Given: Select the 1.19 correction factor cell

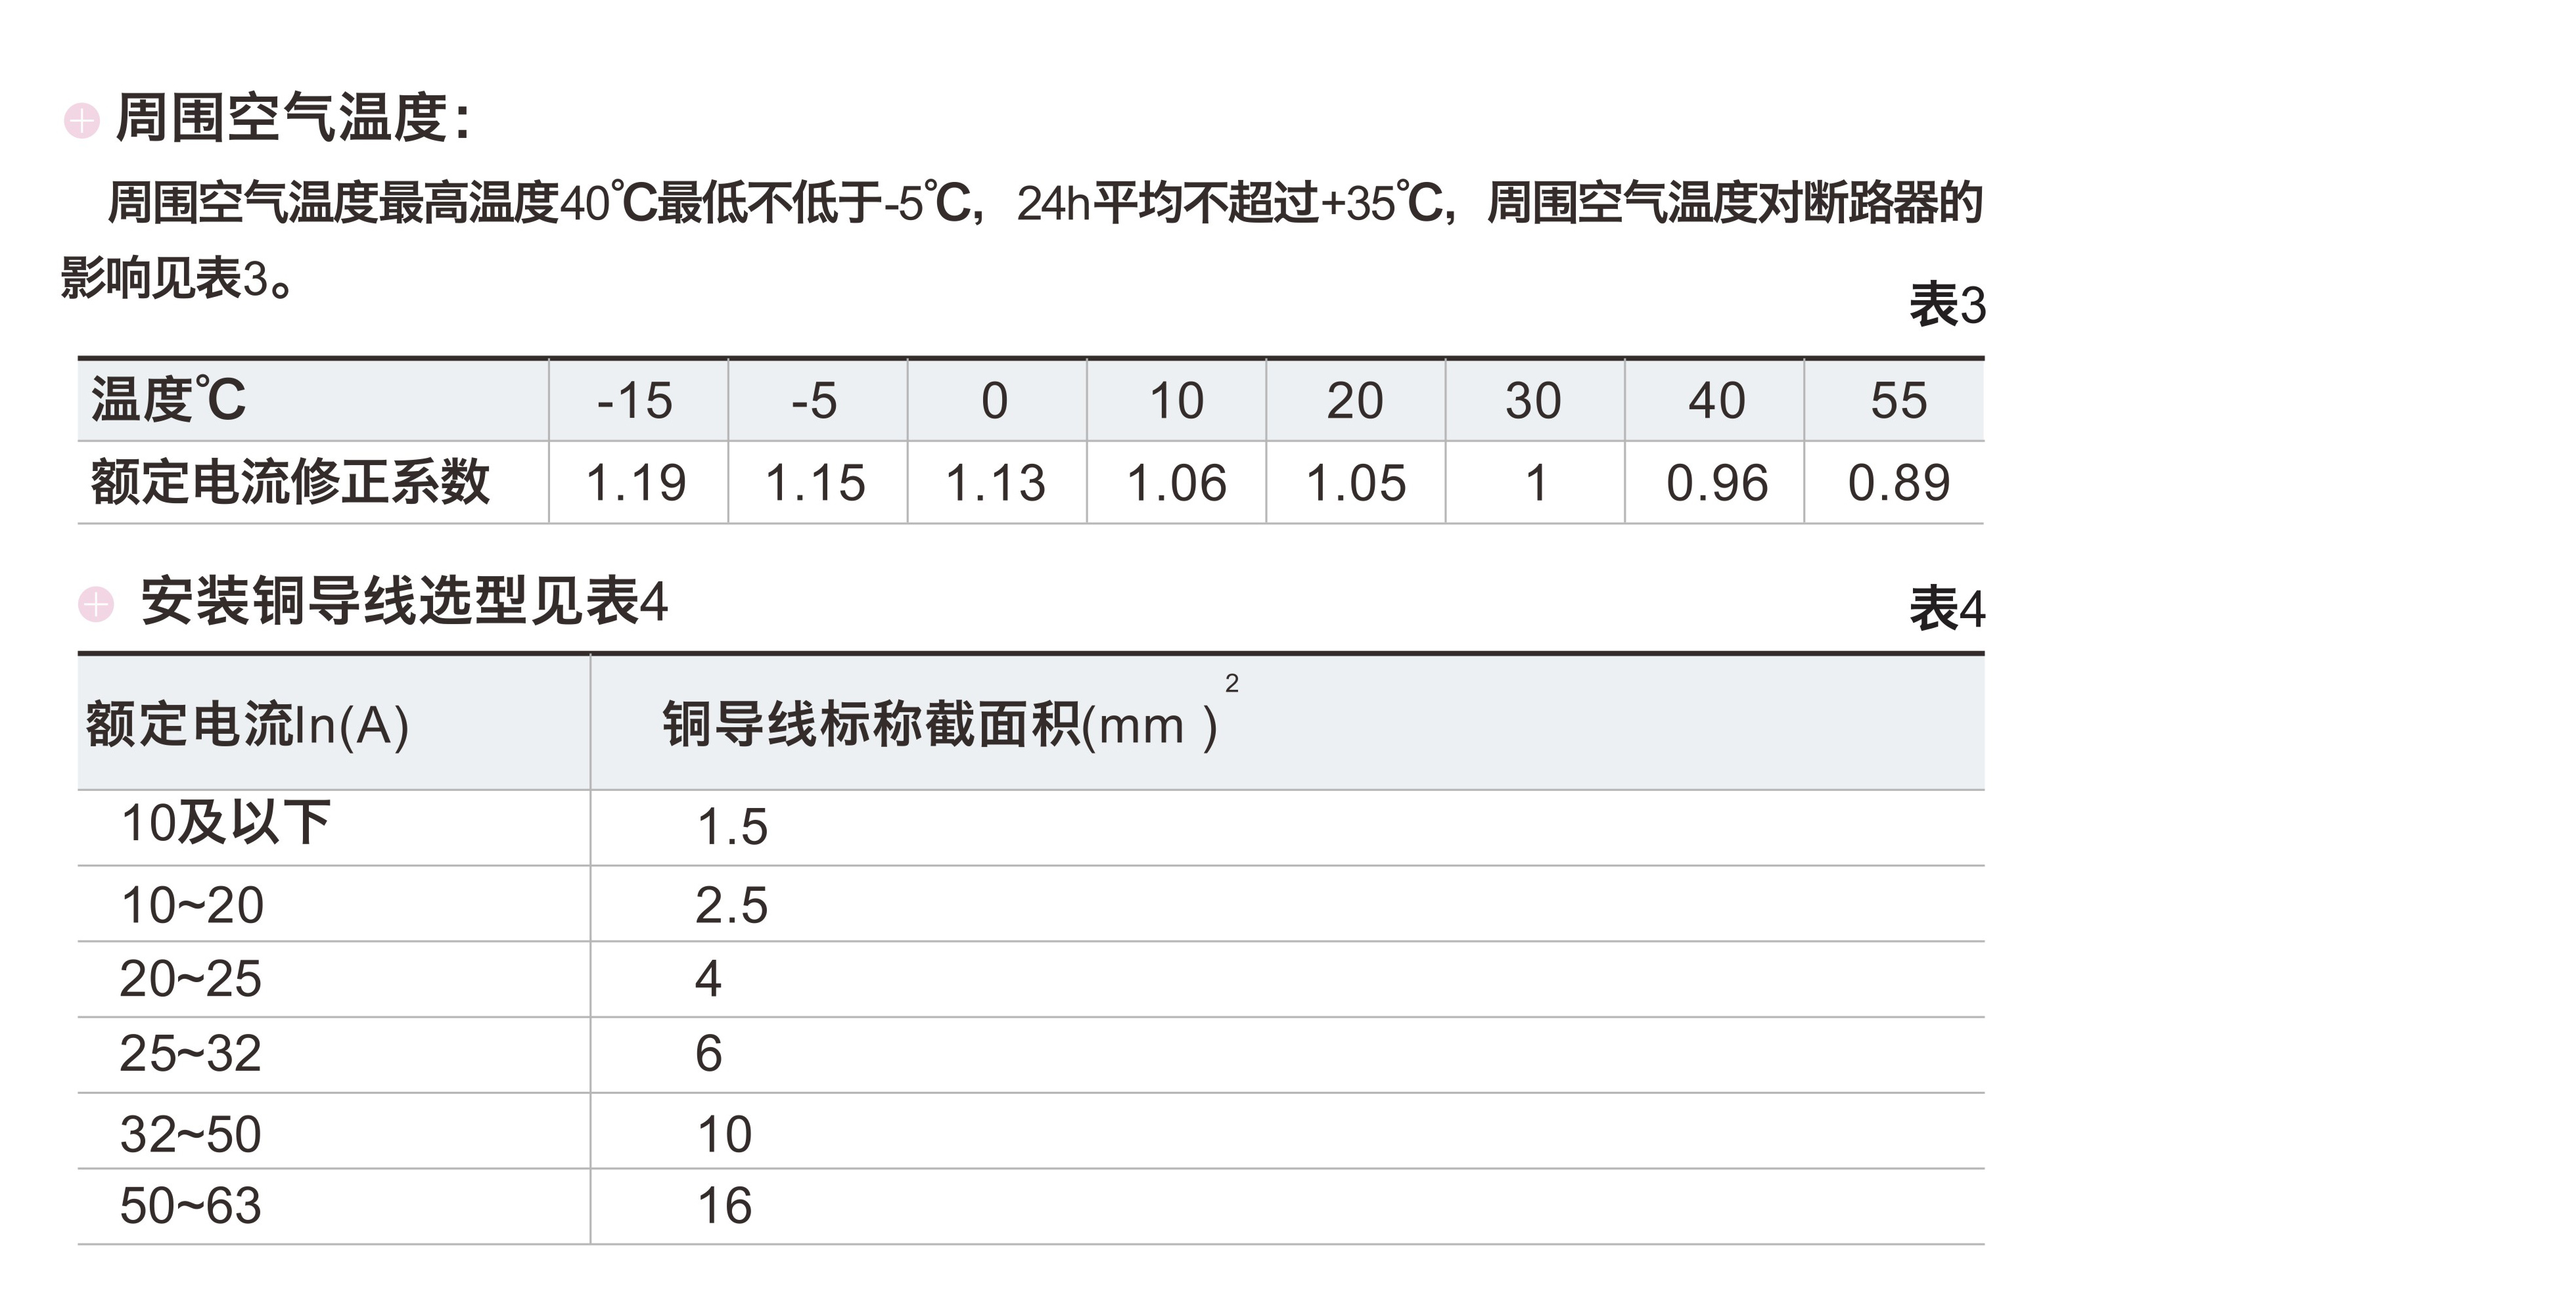Looking at the screenshot, I should click(x=636, y=483).
